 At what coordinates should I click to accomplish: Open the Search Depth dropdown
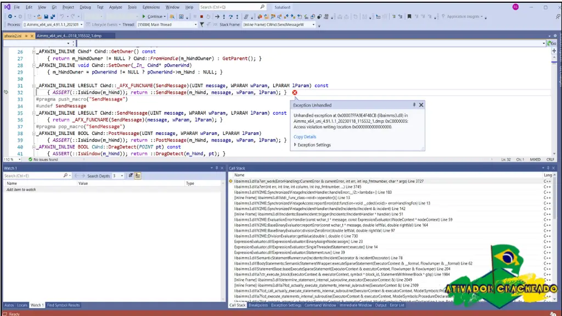coord(122,176)
